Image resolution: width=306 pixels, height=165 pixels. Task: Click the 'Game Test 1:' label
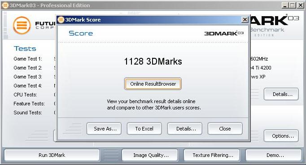(28, 59)
